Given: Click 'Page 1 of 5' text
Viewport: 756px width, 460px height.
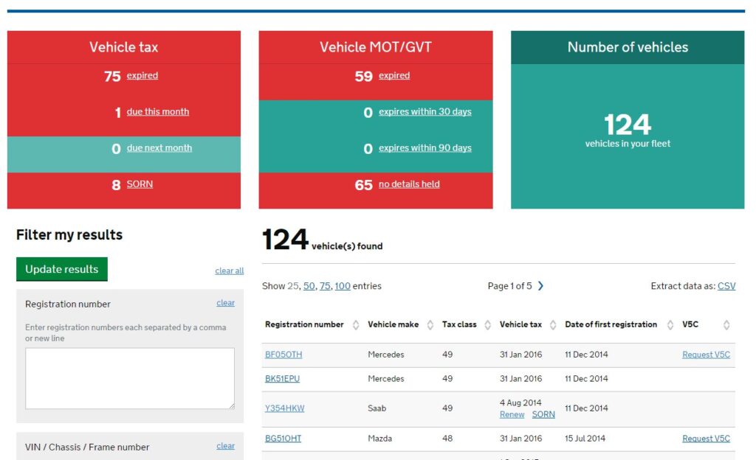Looking at the screenshot, I should point(509,286).
